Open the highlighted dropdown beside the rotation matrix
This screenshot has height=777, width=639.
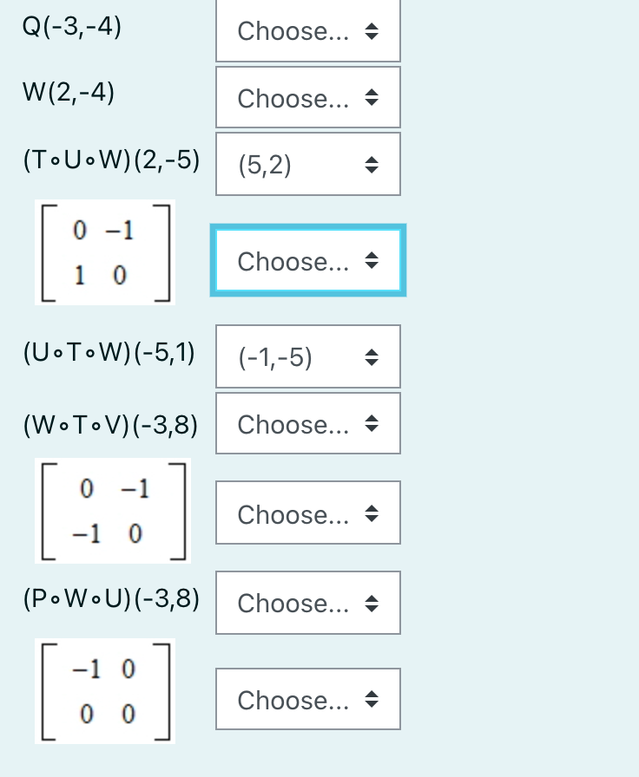pos(307,261)
